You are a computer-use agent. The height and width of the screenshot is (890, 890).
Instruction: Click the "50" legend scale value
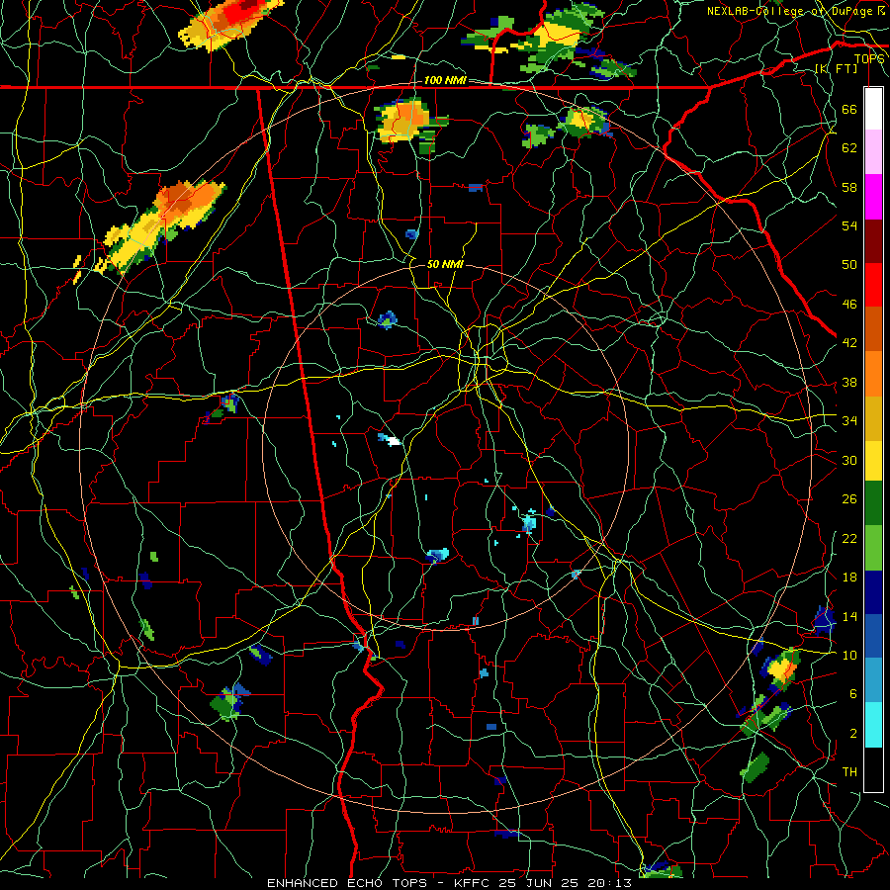pyautogui.click(x=849, y=265)
